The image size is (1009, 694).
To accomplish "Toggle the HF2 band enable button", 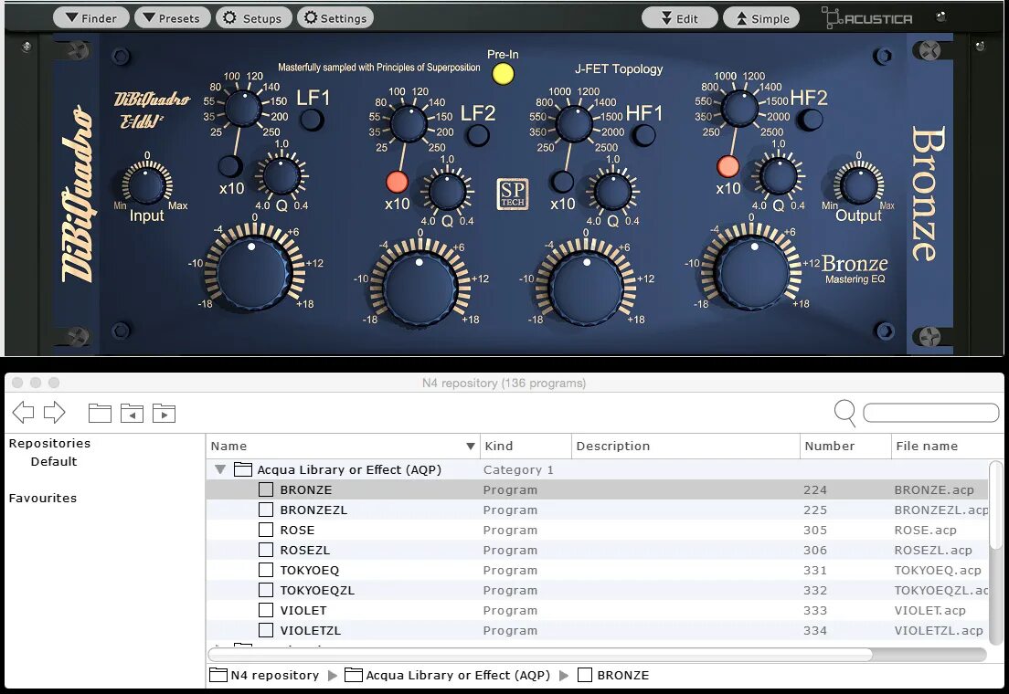I will (810, 120).
